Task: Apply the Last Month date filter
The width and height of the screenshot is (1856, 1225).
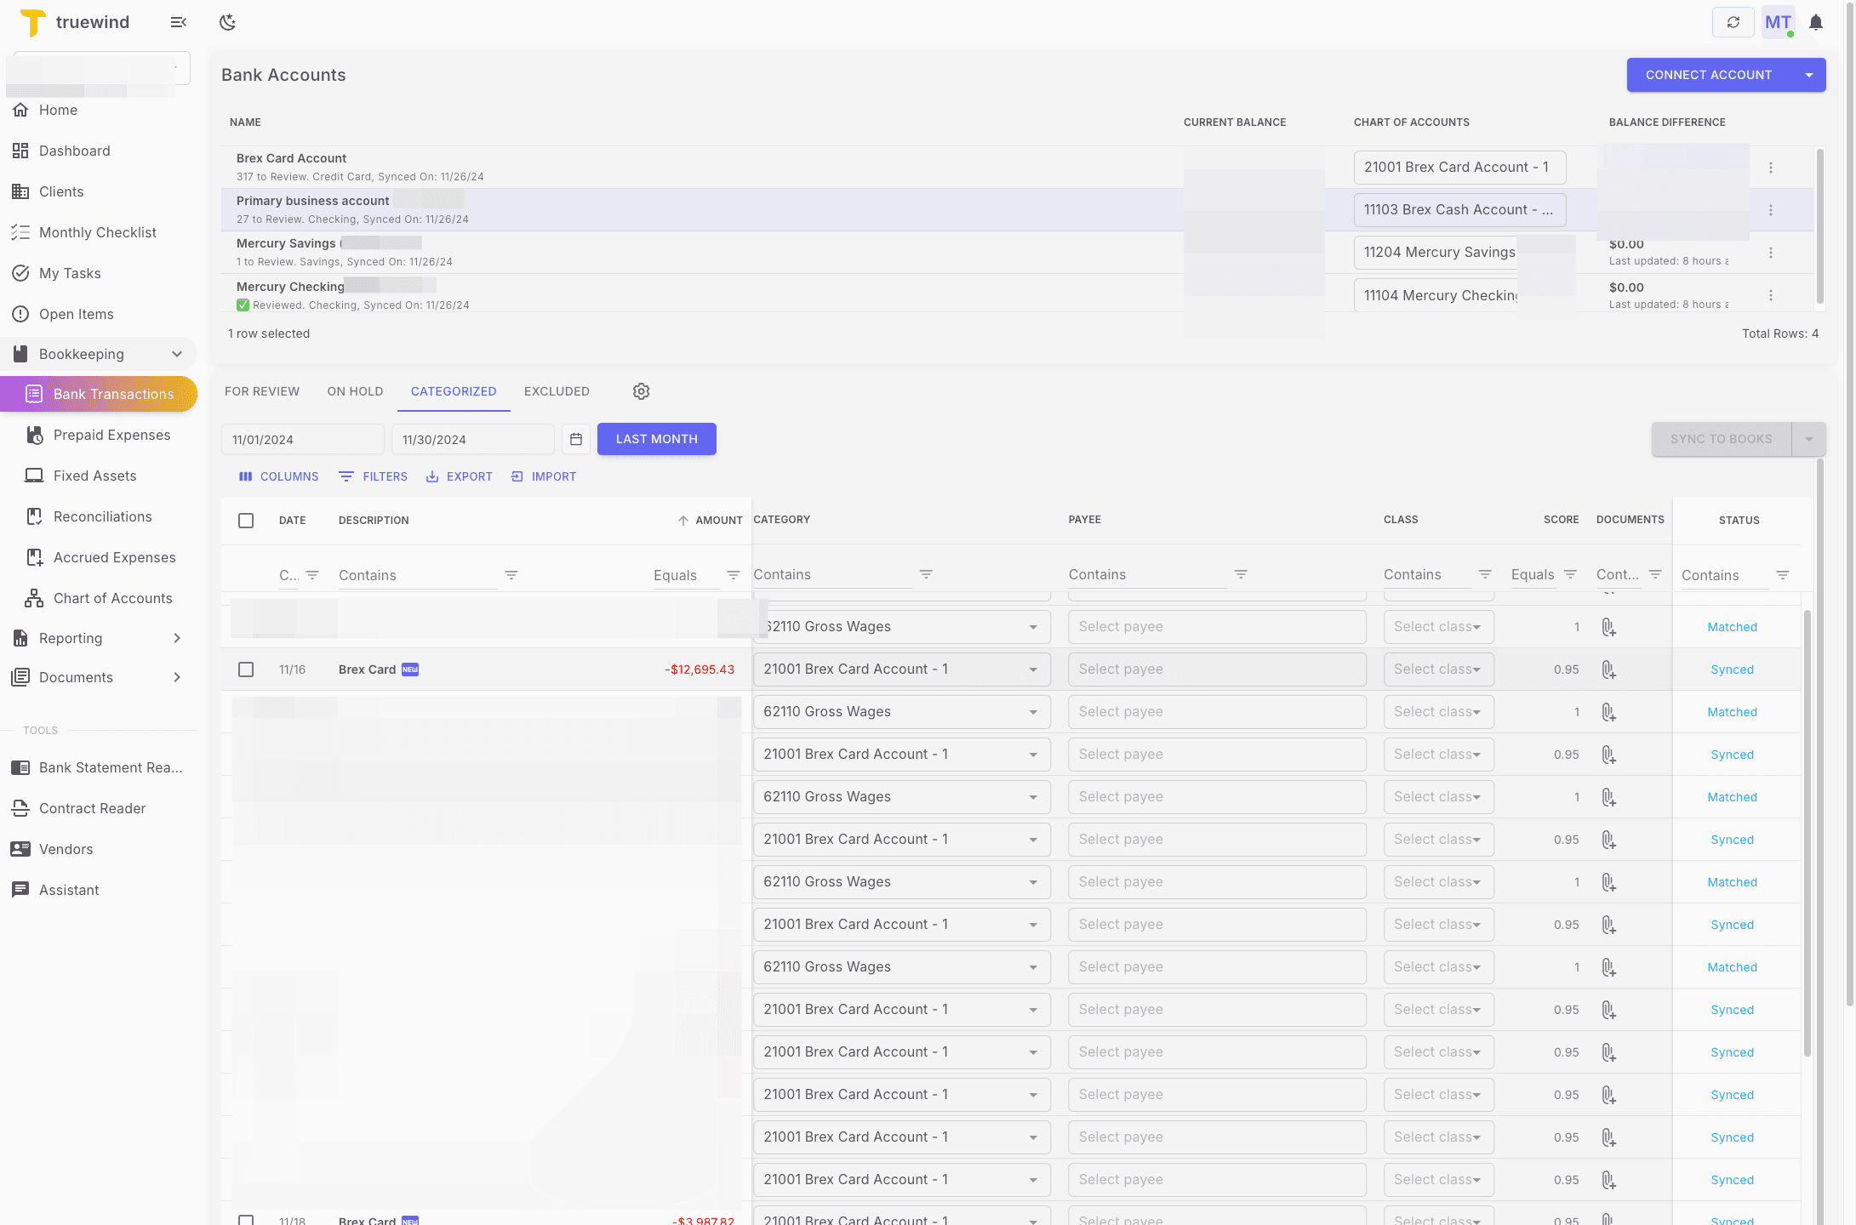Action: click(x=656, y=439)
